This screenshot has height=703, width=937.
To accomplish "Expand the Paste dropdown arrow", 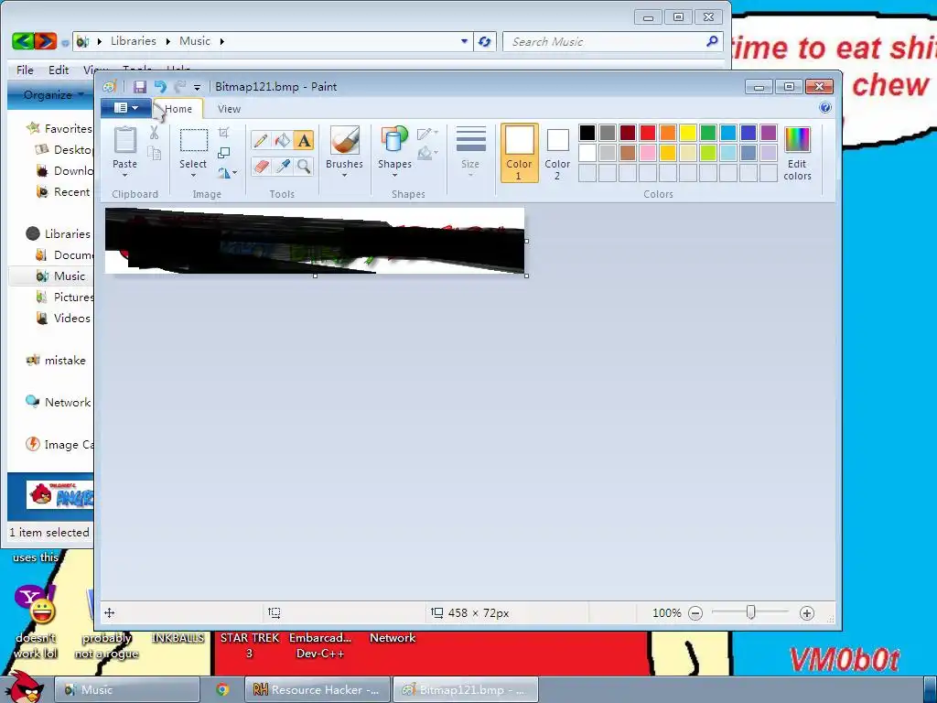I will 124,175.
